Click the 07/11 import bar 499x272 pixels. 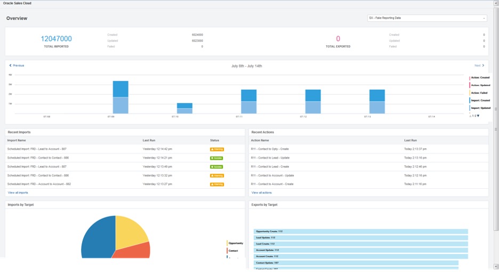[248, 102]
